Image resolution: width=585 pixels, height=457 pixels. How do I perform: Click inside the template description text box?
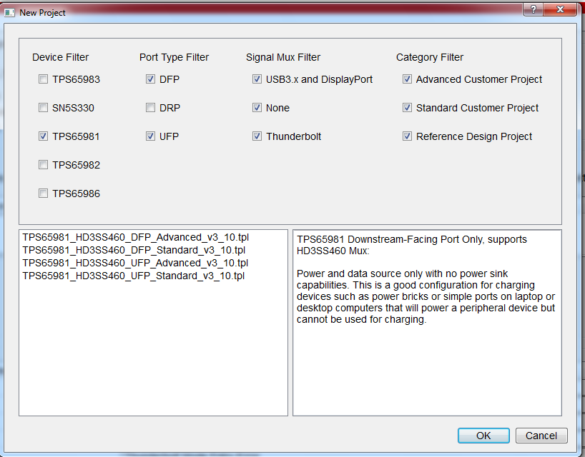[x=427, y=323]
